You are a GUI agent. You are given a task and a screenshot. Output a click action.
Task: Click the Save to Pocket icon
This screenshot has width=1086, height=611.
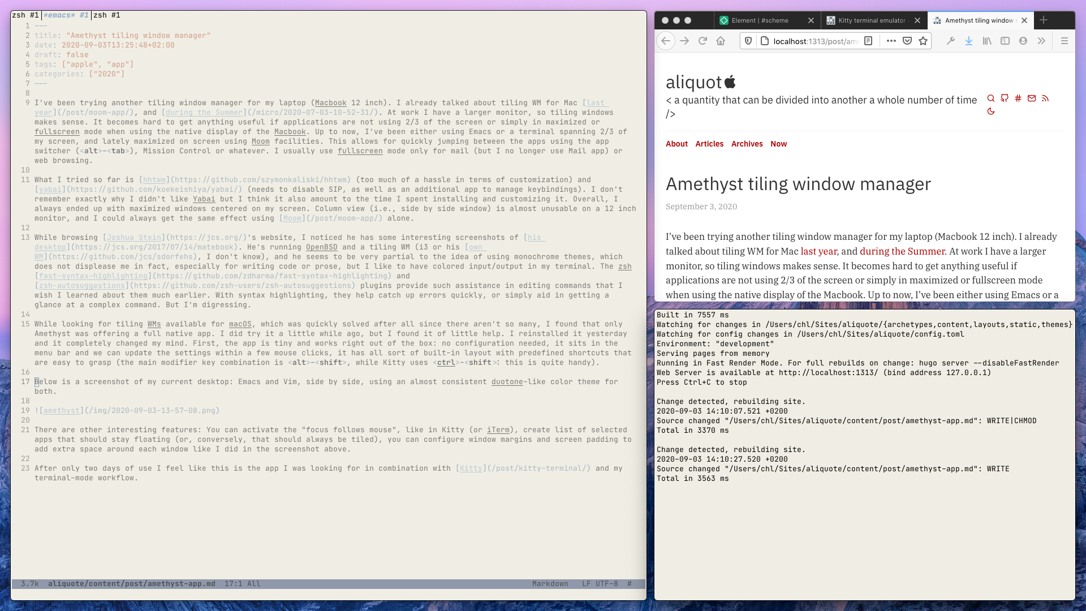[x=907, y=41]
